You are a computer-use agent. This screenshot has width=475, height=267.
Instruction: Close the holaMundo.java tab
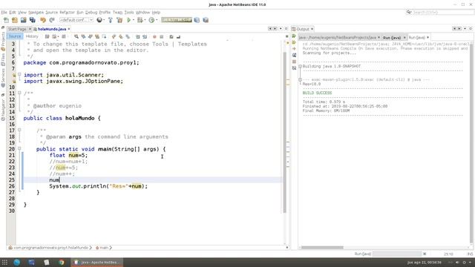pos(69,29)
